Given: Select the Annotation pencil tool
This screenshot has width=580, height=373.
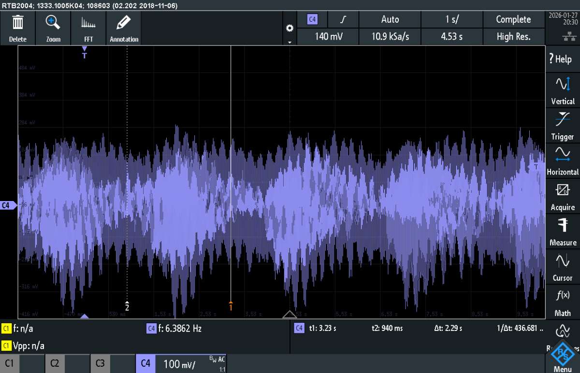Looking at the screenshot, I should coord(124,28).
